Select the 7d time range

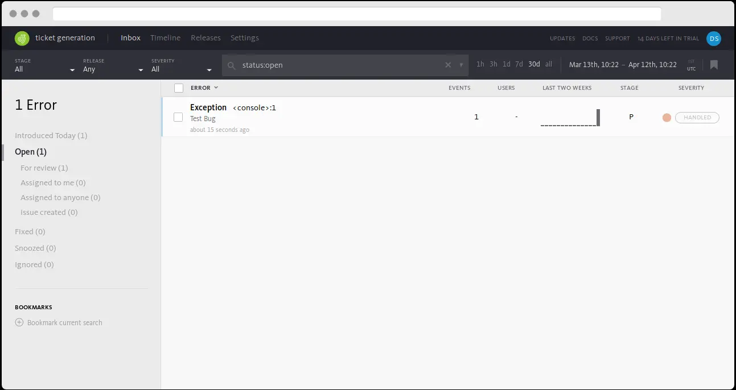519,64
